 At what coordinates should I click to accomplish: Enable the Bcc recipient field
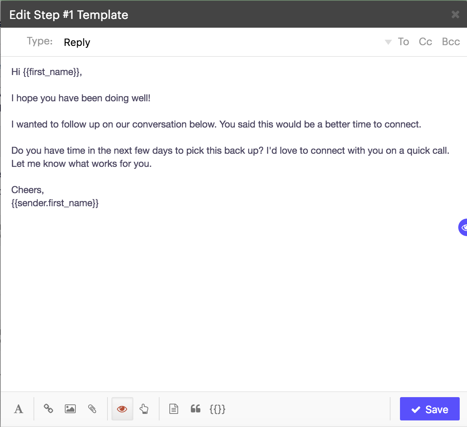point(451,42)
